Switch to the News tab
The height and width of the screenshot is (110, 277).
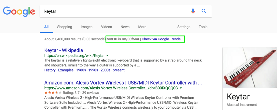click(x=125, y=27)
